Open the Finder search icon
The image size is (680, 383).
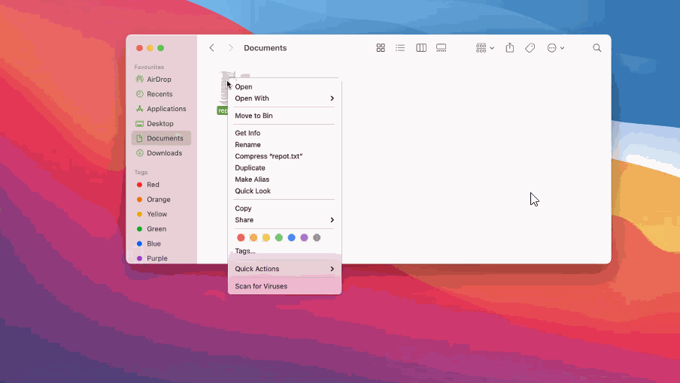point(597,48)
